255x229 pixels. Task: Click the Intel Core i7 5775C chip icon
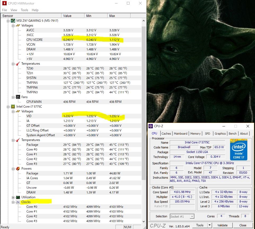coord(13,107)
